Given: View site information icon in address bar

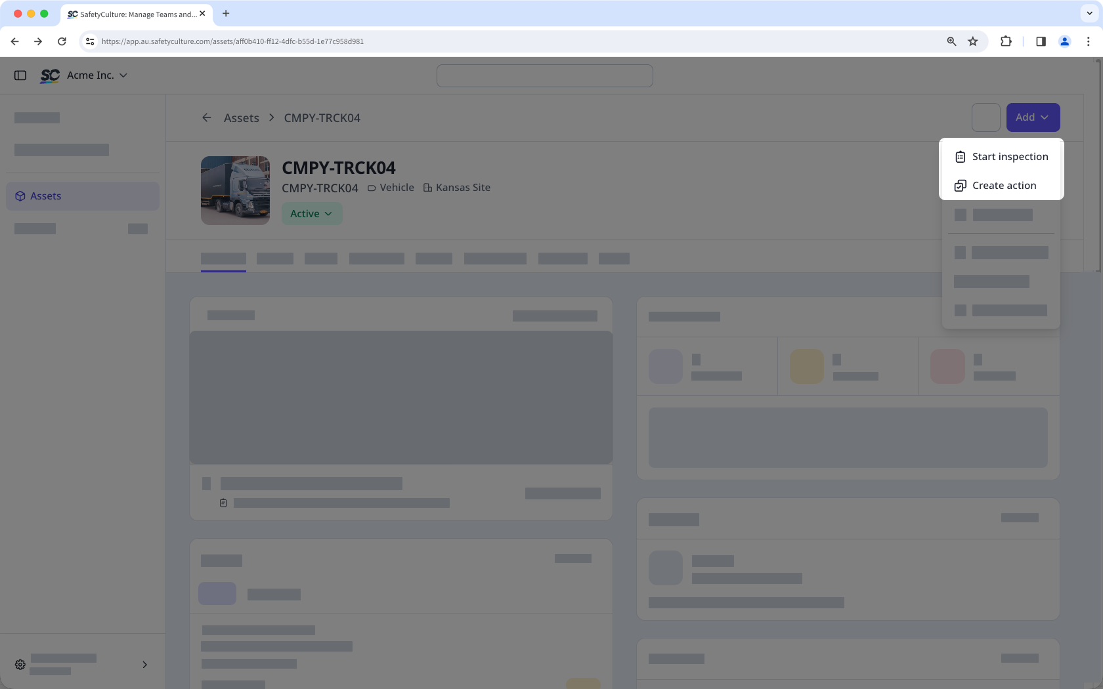Looking at the screenshot, I should click(x=90, y=41).
